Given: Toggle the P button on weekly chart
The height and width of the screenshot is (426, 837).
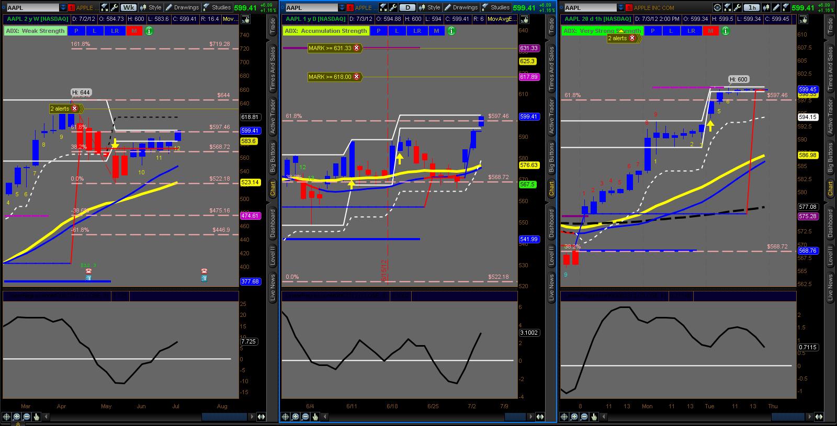Looking at the screenshot, I should coord(76,31).
